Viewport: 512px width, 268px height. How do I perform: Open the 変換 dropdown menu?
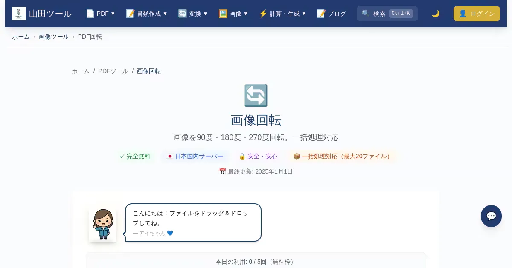coord(193,14)
